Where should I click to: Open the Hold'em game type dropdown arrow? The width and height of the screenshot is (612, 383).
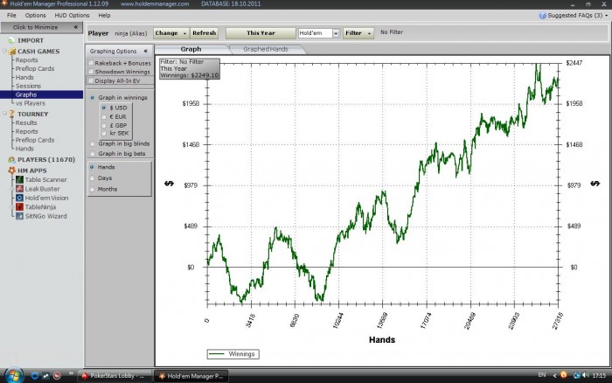coord(336,33)
